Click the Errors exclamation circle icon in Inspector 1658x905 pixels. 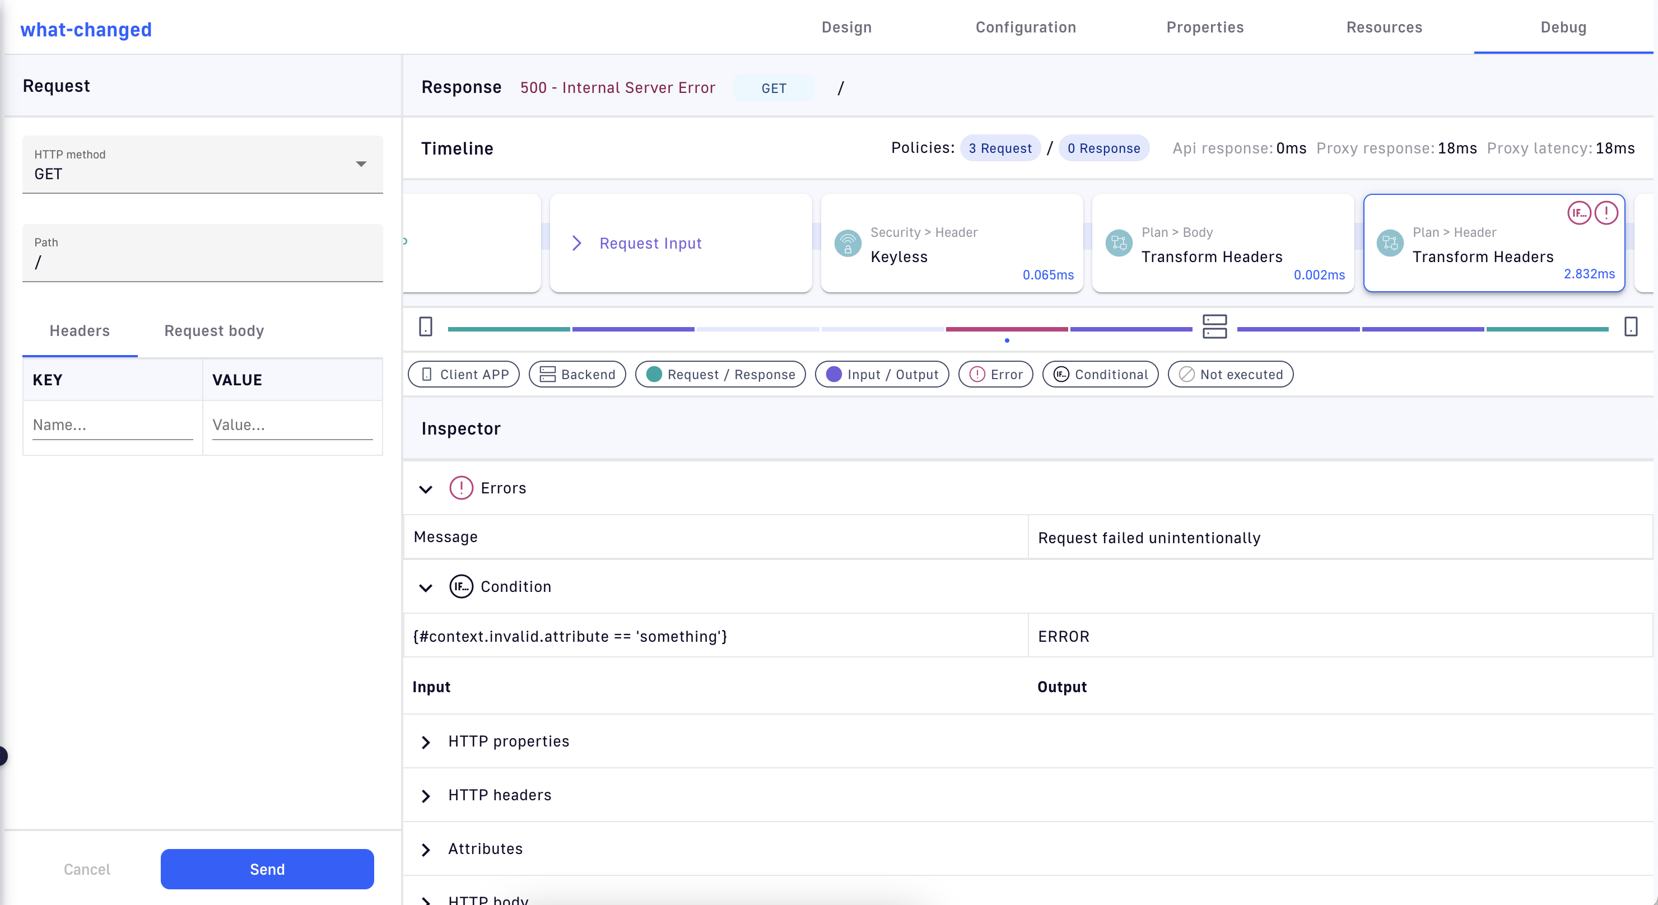(x=461, y=488)
